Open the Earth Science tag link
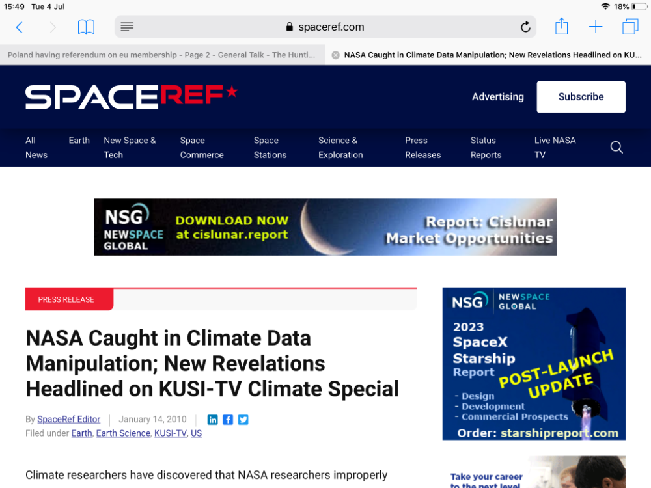 (123, 433)
